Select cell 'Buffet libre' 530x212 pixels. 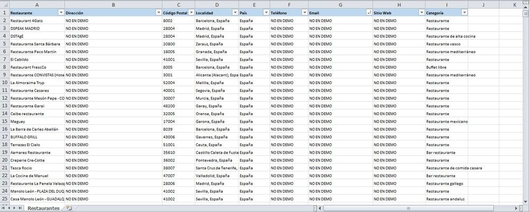click(x=447, y=67)
